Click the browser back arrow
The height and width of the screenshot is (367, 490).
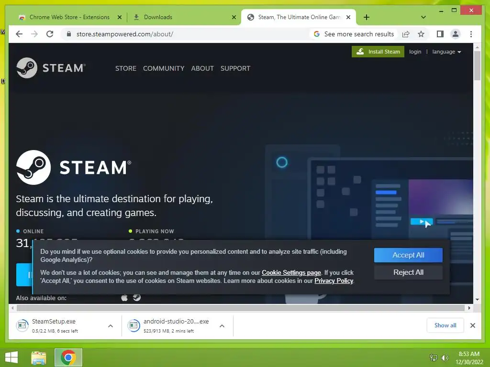(19, 34)
